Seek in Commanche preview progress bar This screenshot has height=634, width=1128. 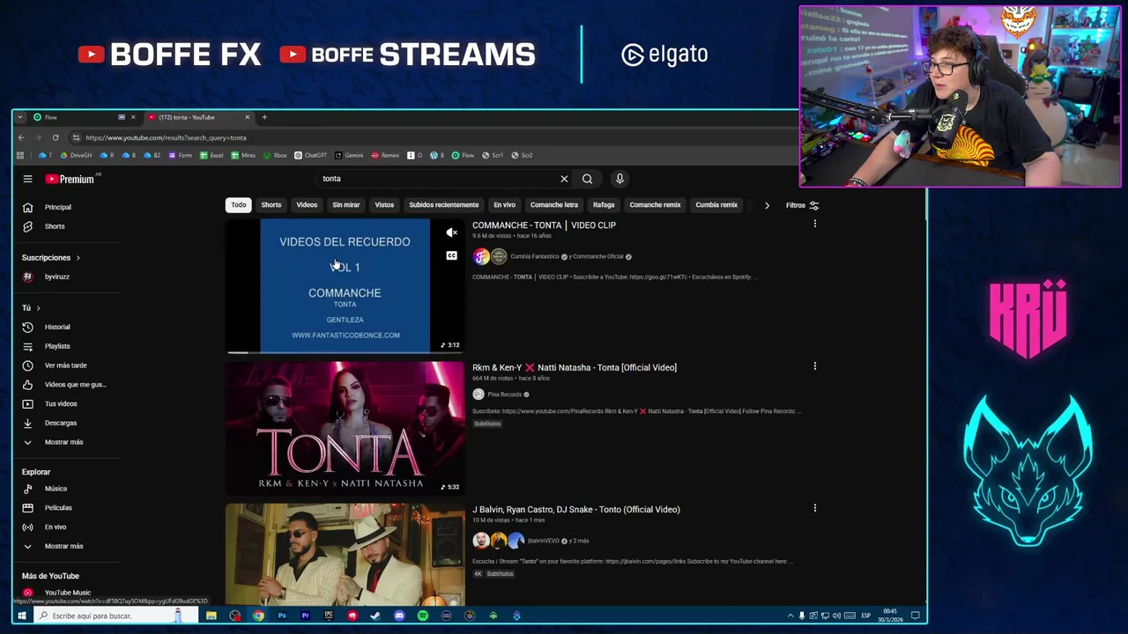click(x=345, y=352)
